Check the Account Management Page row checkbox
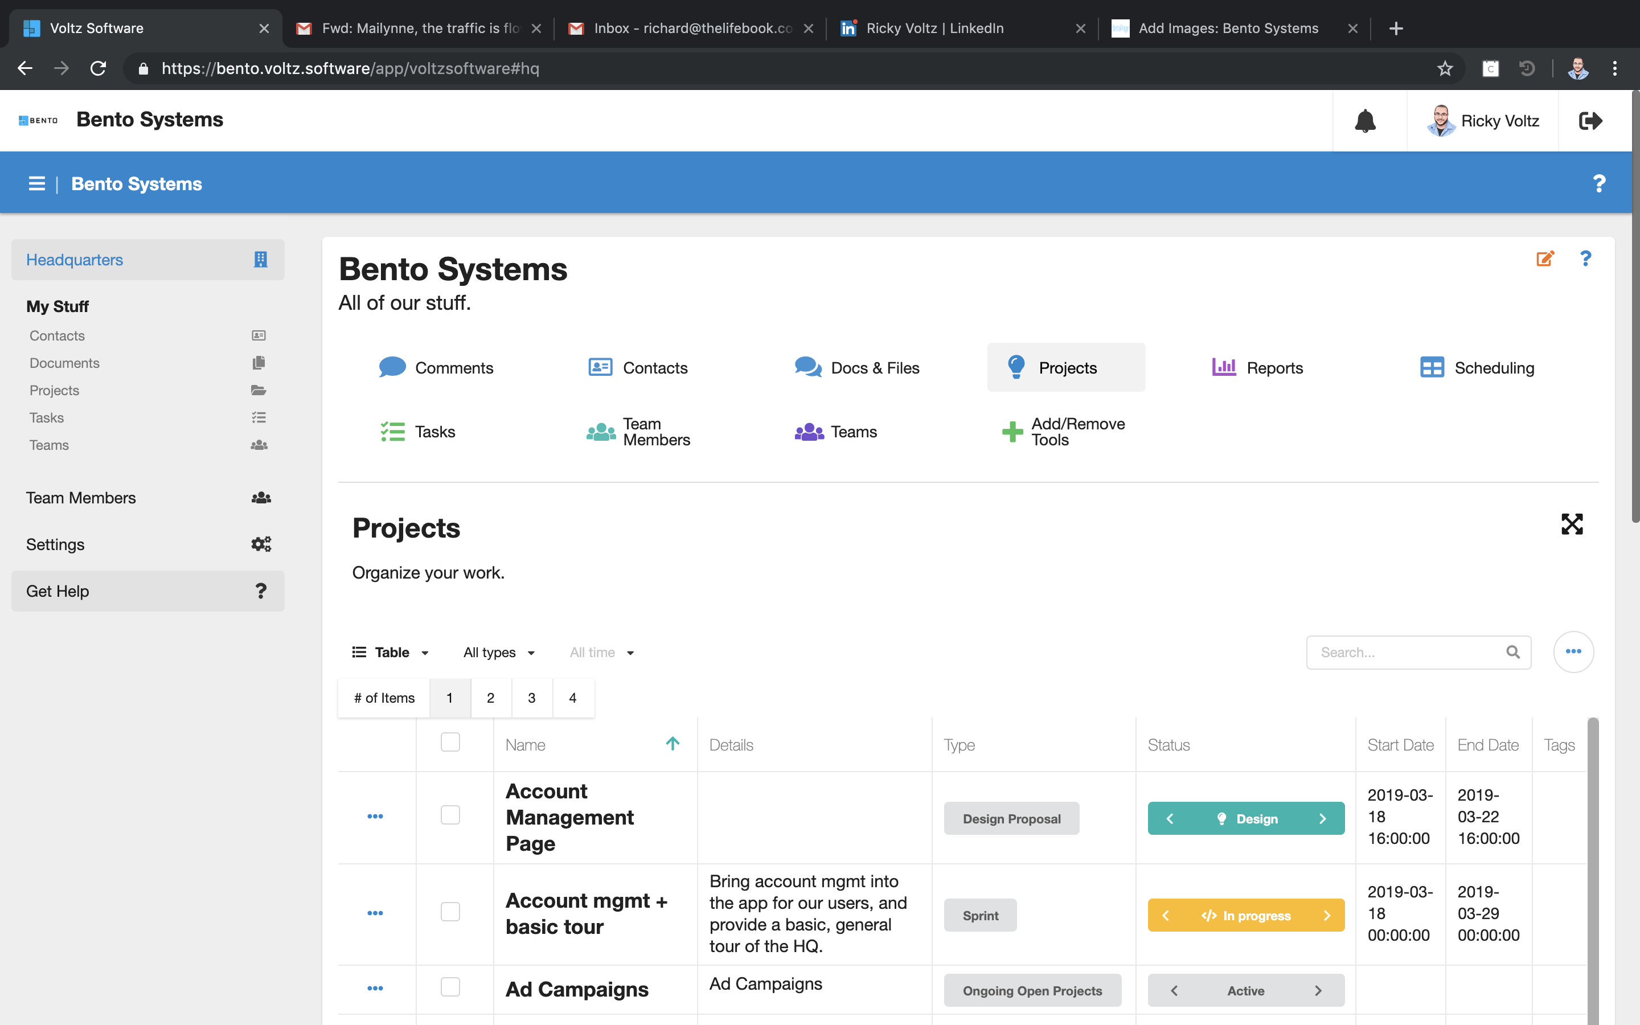Image resolution: width=1640 pixels, height=1025 pixels. [450, 815]
